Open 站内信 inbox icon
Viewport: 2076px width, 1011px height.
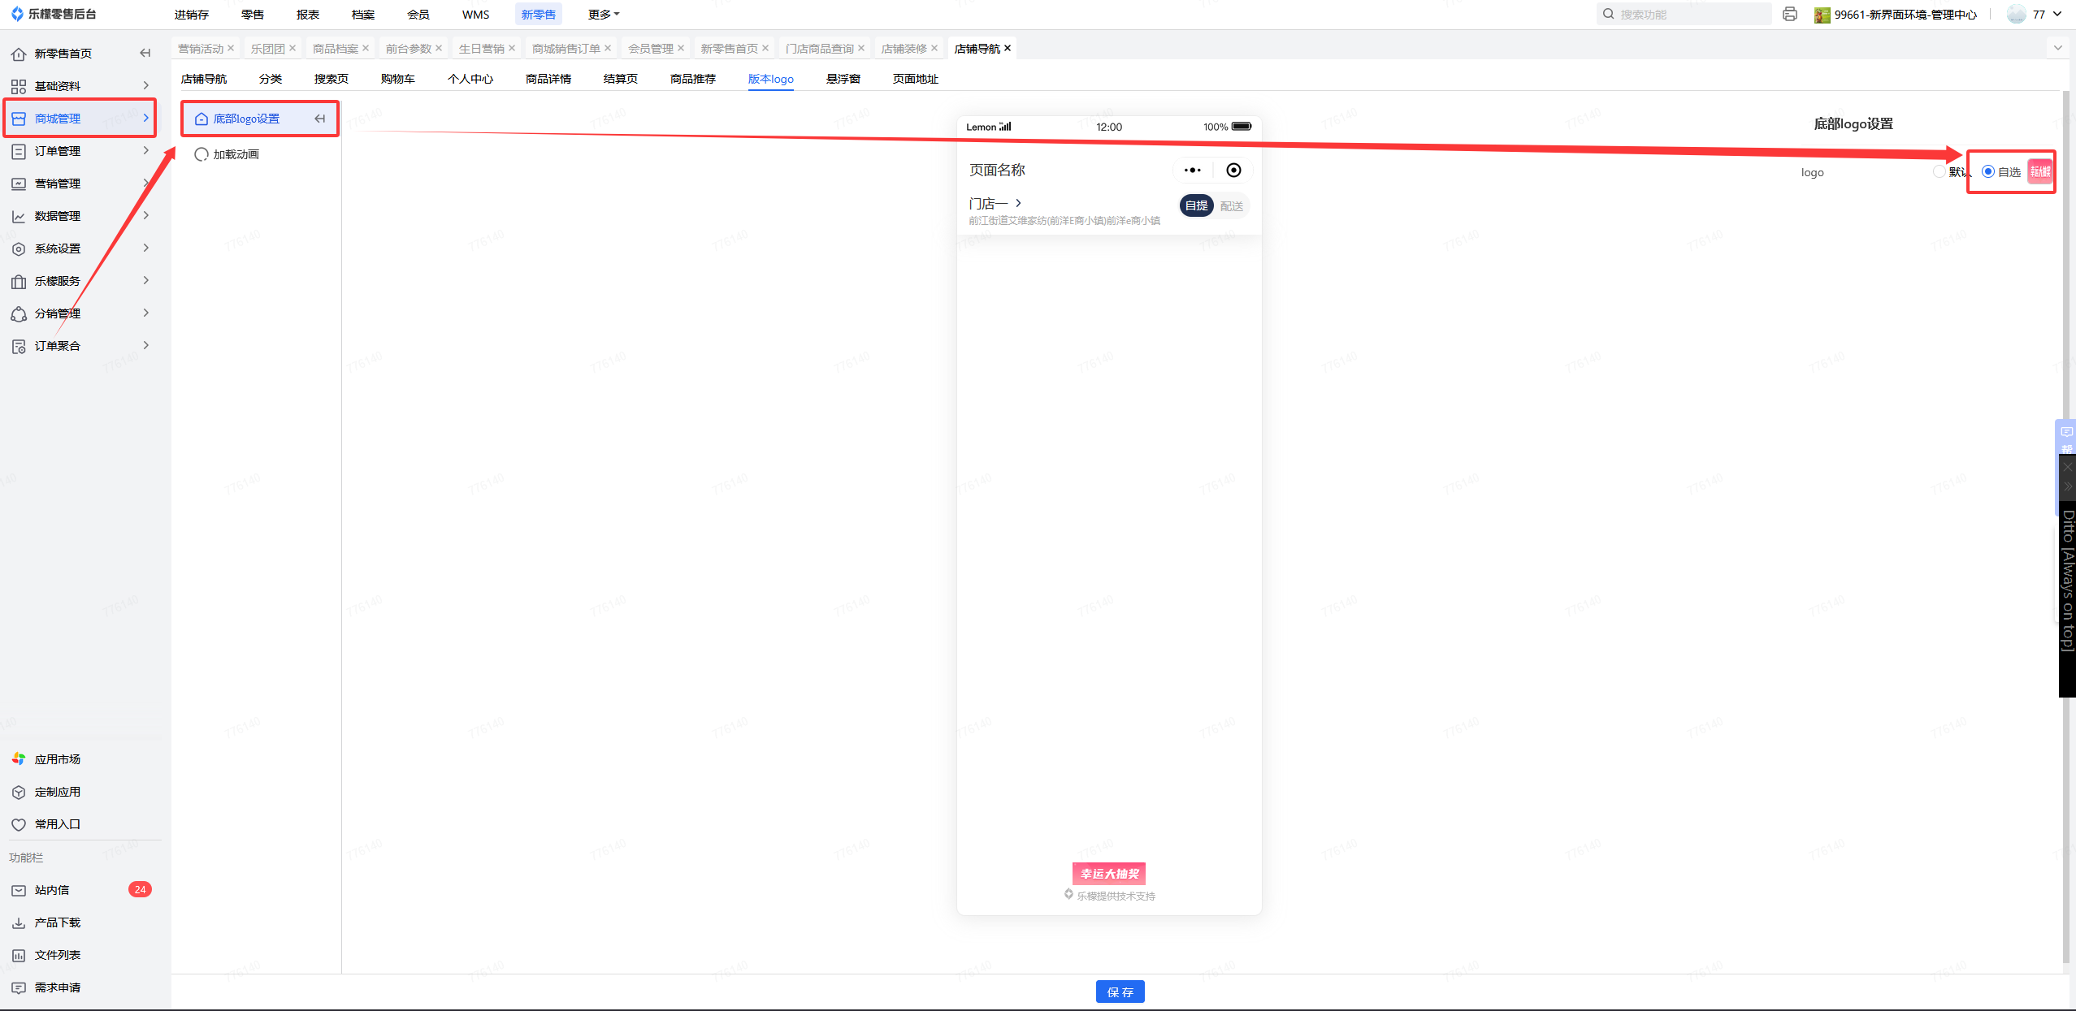click(19, 890)
